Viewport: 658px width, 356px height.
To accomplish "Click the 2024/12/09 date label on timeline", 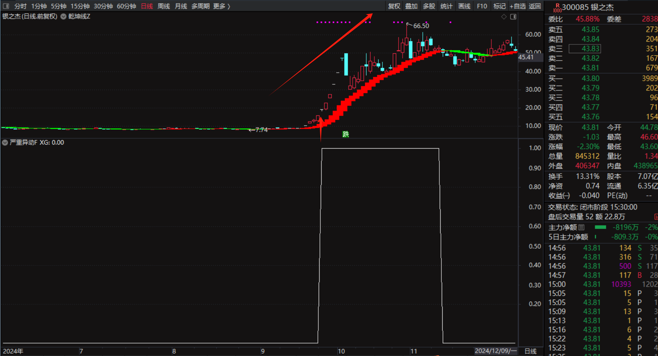I will 495,351.
